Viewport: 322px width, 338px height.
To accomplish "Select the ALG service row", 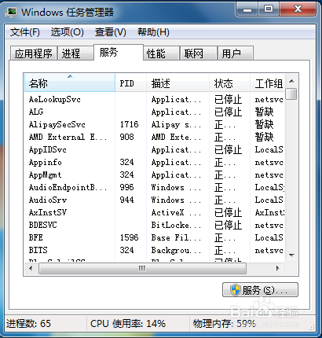I will pos(155,112).
